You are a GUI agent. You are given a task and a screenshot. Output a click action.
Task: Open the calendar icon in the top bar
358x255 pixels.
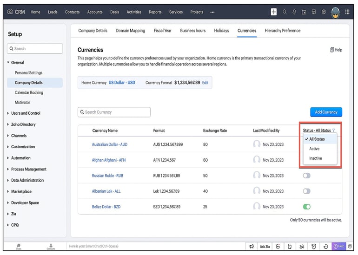(304, 12)
